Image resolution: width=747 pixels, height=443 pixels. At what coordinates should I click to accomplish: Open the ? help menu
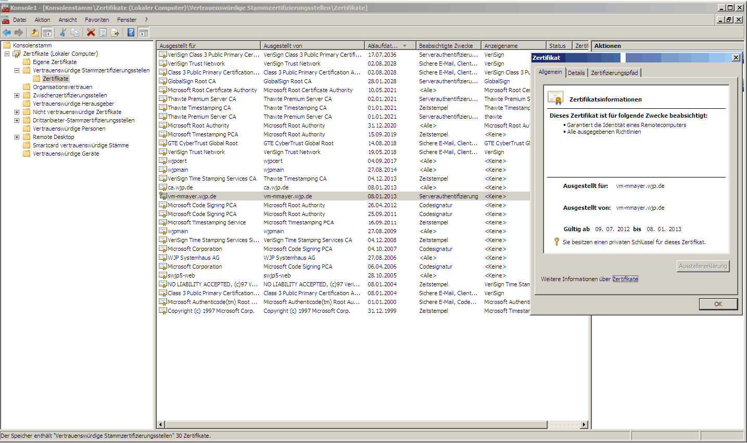point(146,20)
